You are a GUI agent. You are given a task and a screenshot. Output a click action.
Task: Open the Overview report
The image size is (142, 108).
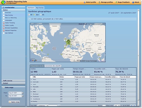[8, 13]
